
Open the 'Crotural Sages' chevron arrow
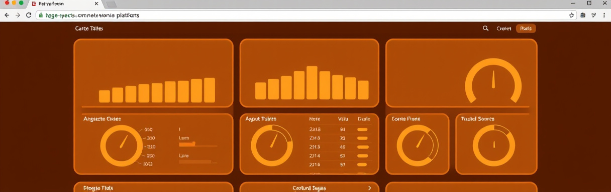(x=370, y=188)
